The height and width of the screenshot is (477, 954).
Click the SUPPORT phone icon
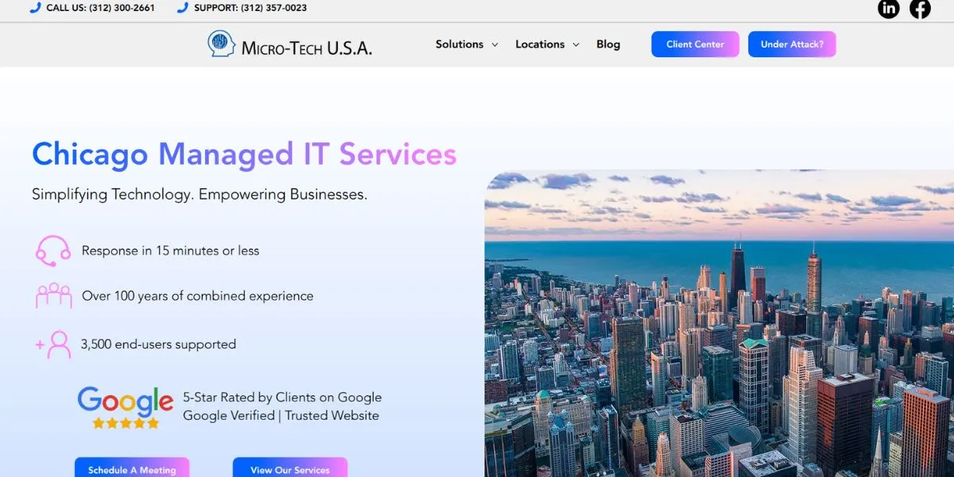pyautogui.click(x=183, y=8)
